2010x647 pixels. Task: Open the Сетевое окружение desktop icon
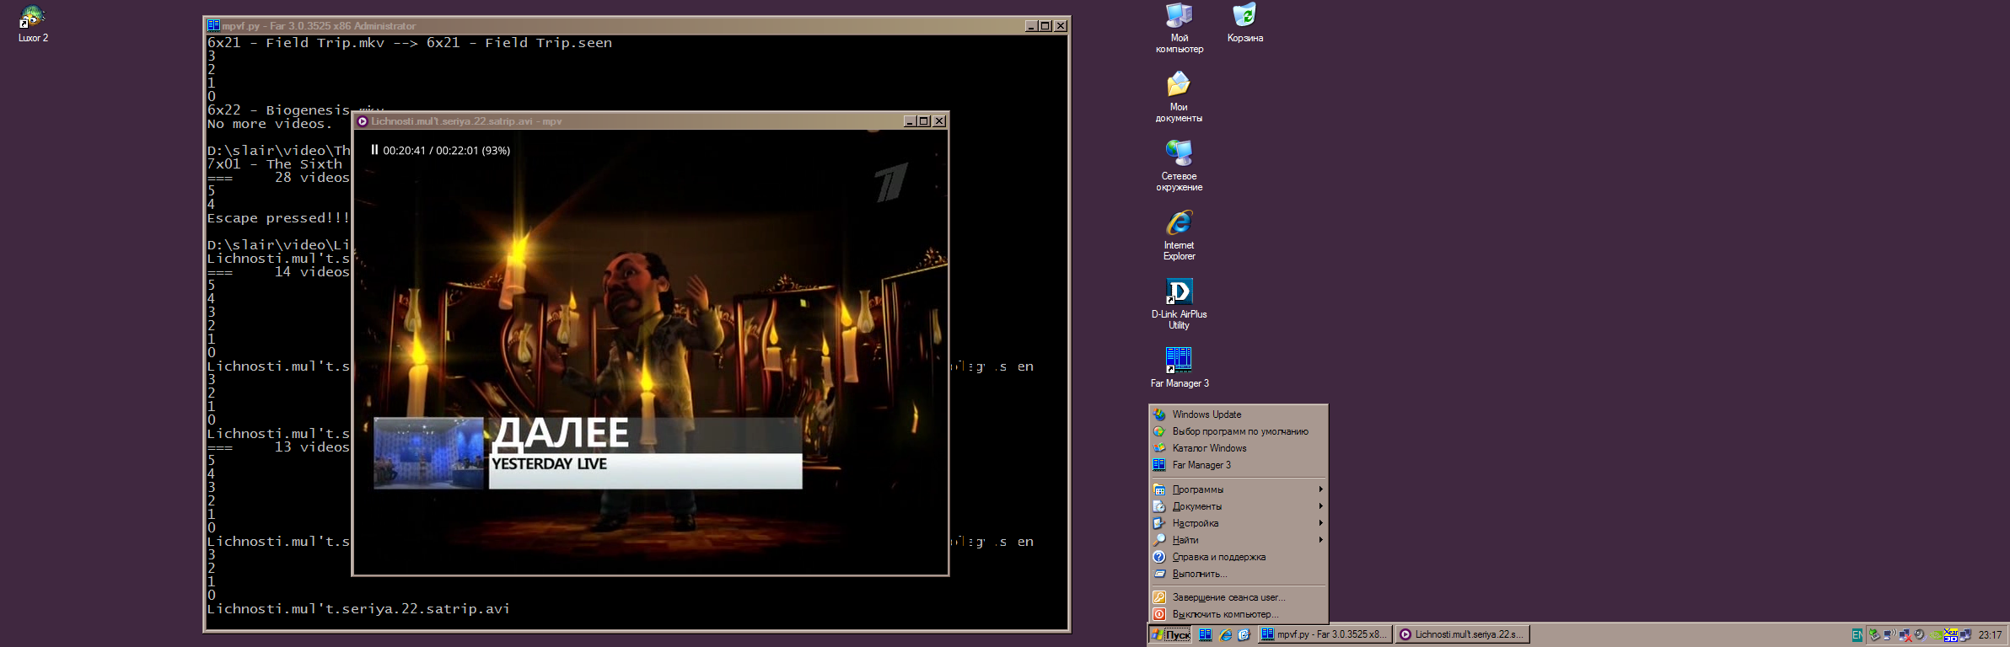[1179, 166]
